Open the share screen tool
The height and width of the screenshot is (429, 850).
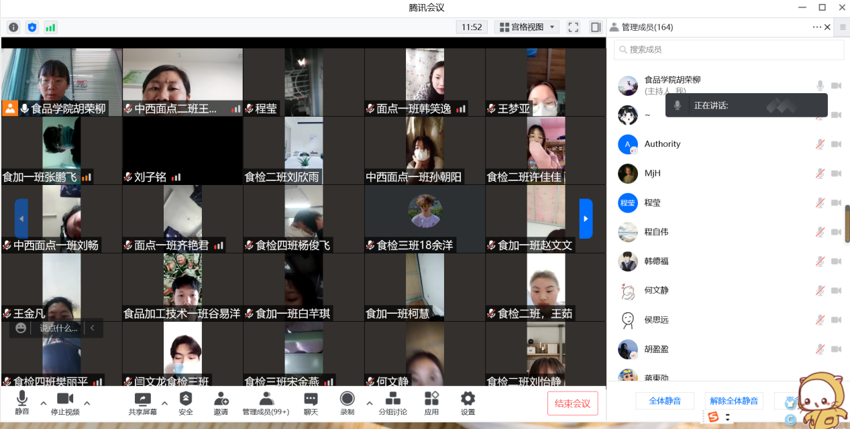point(142,400)
